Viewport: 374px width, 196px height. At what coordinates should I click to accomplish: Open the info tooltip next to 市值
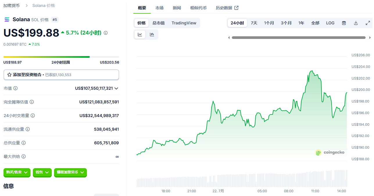(15, 88)
